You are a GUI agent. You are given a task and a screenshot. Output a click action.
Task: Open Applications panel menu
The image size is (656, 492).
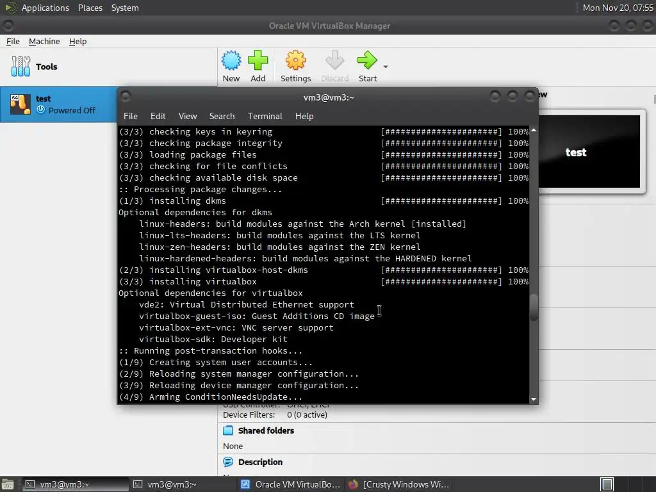(x=45, y=8)
